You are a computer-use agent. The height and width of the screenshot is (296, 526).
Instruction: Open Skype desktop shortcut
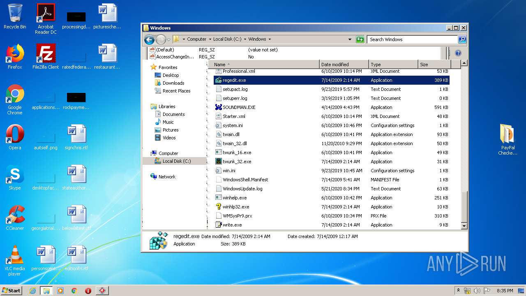click(x=15, y=178)
